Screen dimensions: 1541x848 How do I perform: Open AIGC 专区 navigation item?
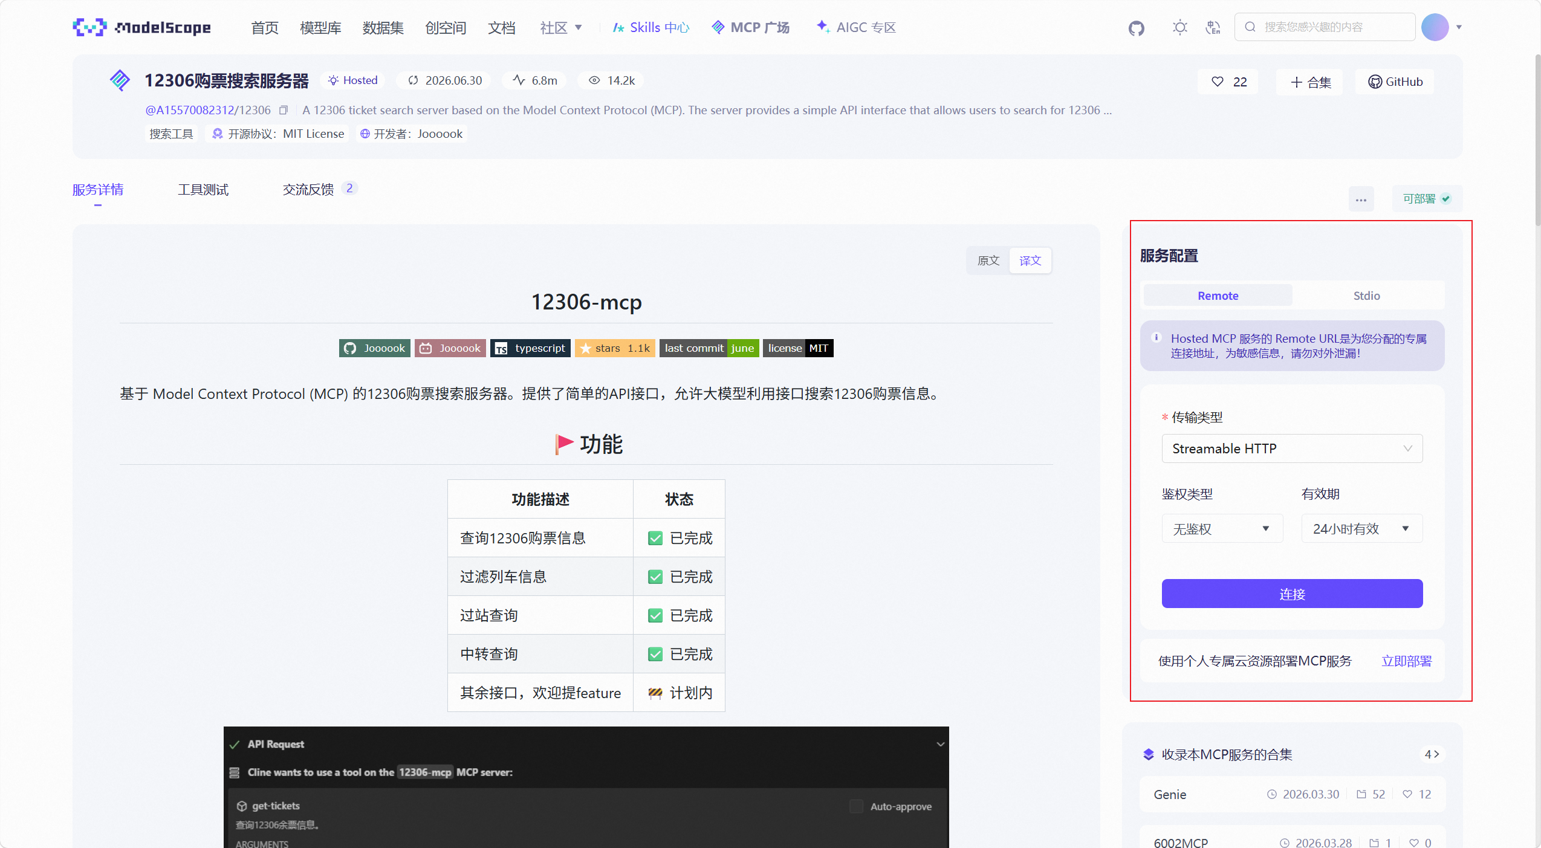coord(855,28)
